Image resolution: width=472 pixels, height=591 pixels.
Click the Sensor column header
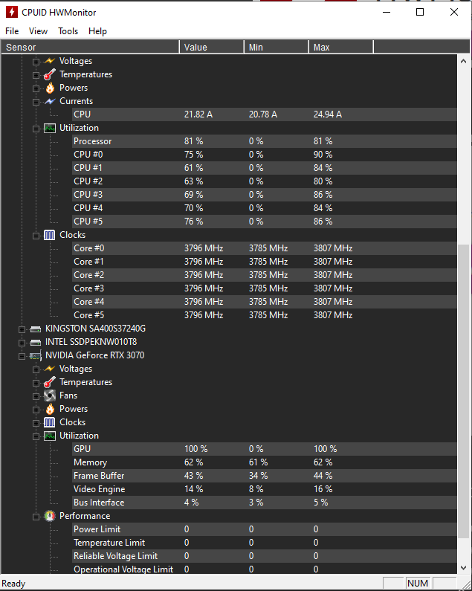tap(90, 47)
